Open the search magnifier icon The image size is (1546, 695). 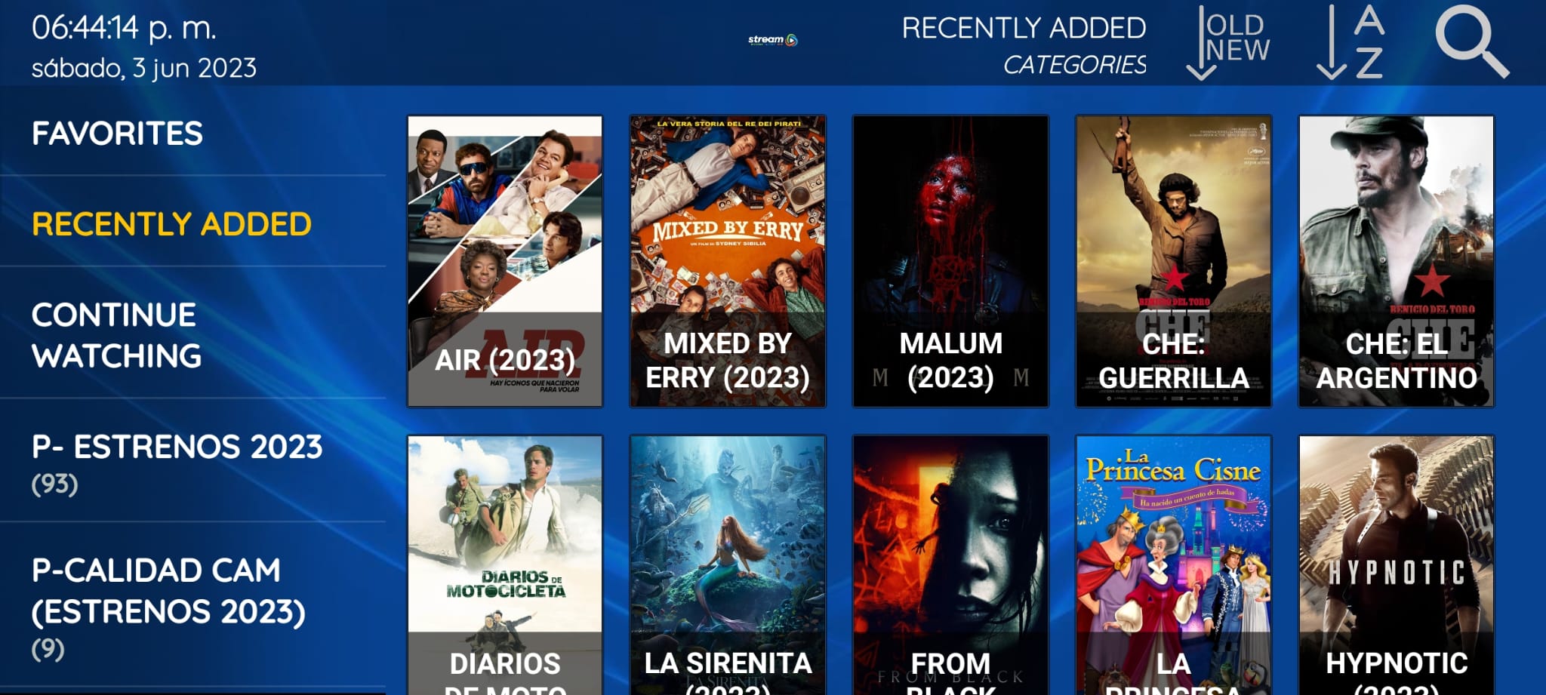pyautogui.click(x=1471, y=42)
